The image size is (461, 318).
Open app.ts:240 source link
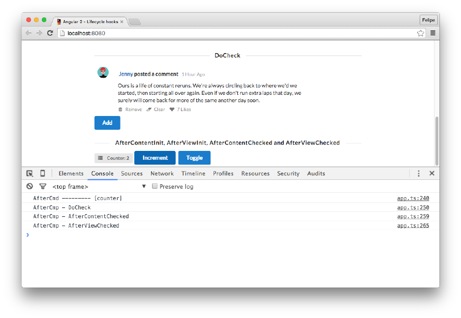(413, 199)
